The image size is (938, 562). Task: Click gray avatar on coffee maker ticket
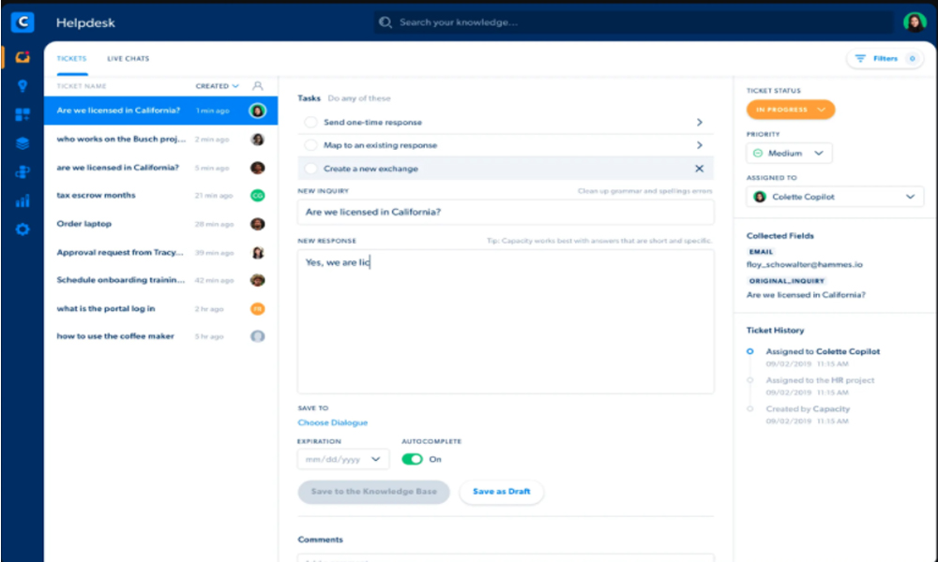pyautogui.click(x=258, y=336)
